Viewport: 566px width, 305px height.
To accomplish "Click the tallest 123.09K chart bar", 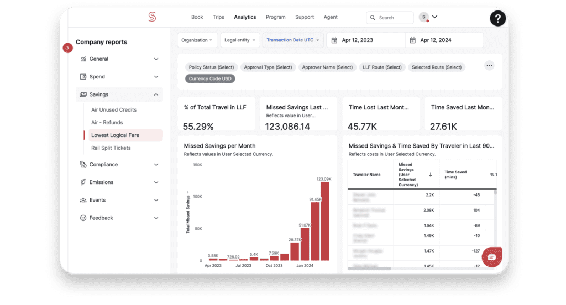I will coord(324,221).
